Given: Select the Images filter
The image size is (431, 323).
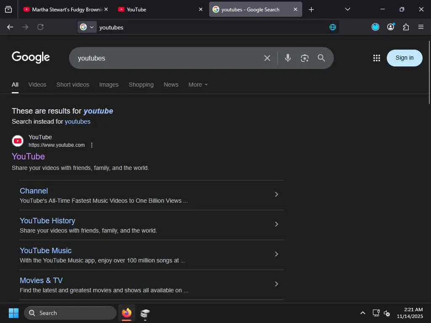Looking at the screenshot, I should point(109,85).
